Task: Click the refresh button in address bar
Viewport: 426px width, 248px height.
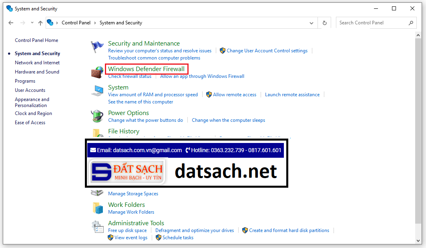Action: pyautogui.click(x=324, y=23)
